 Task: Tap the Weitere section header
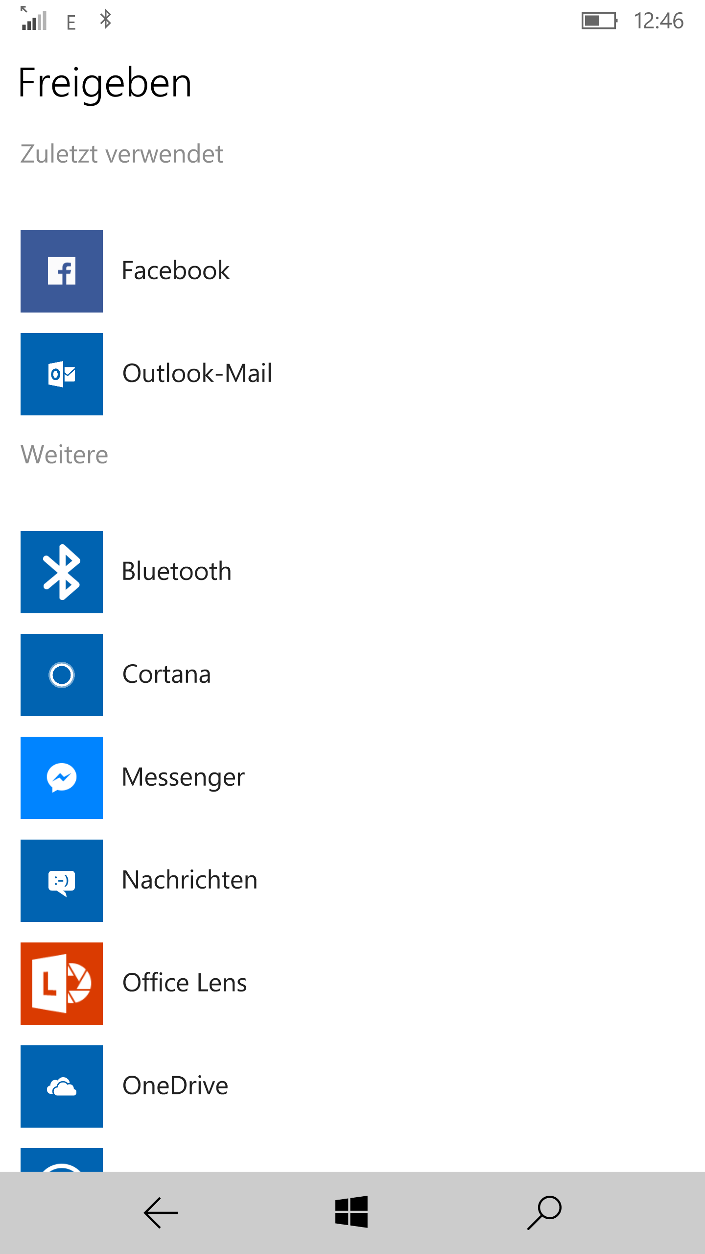tap(64, 455)
